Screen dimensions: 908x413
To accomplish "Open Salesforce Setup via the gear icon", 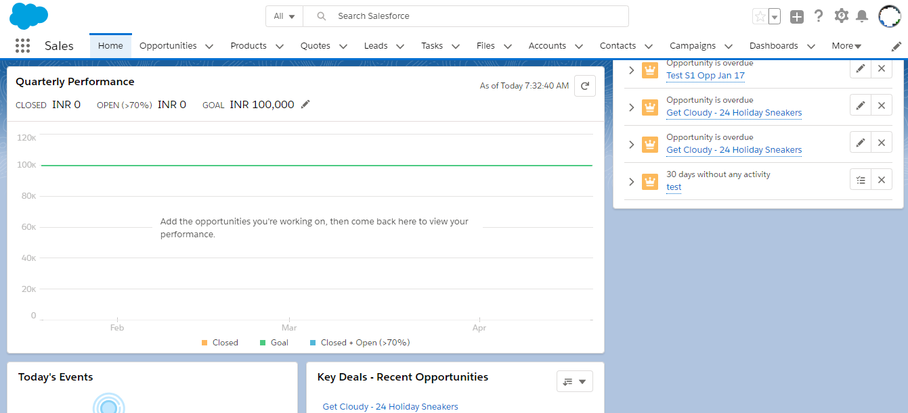I will tap(841, 15).
